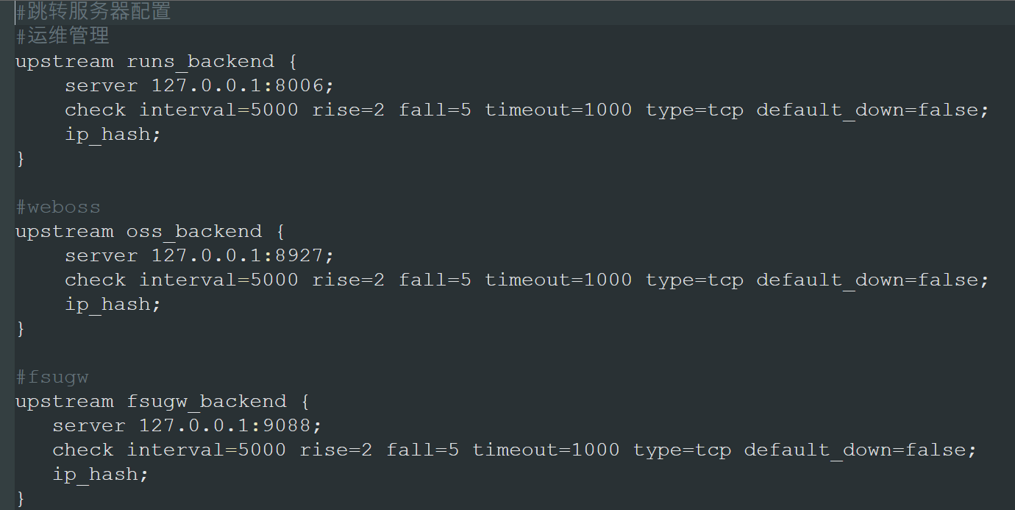Image resolution: width=1015 pixels, height=510 pixels.
Task: Click "timeout=1000" in the fsugw_backend check line
Action: tap(546, 450)
